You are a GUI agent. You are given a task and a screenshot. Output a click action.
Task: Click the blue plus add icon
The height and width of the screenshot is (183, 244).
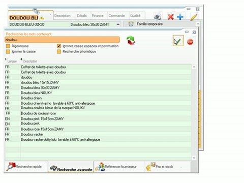coord(180,17)
